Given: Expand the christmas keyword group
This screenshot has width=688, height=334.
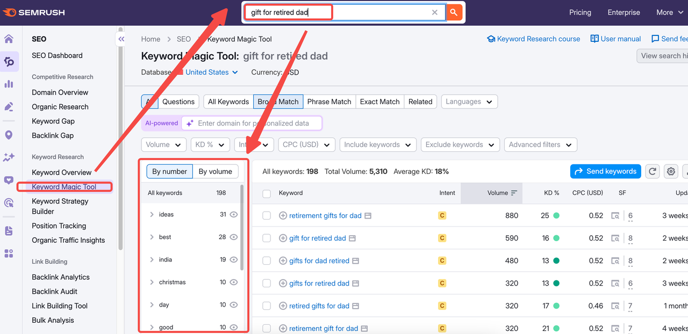Looking at the screenshot, I should (152, 282).
